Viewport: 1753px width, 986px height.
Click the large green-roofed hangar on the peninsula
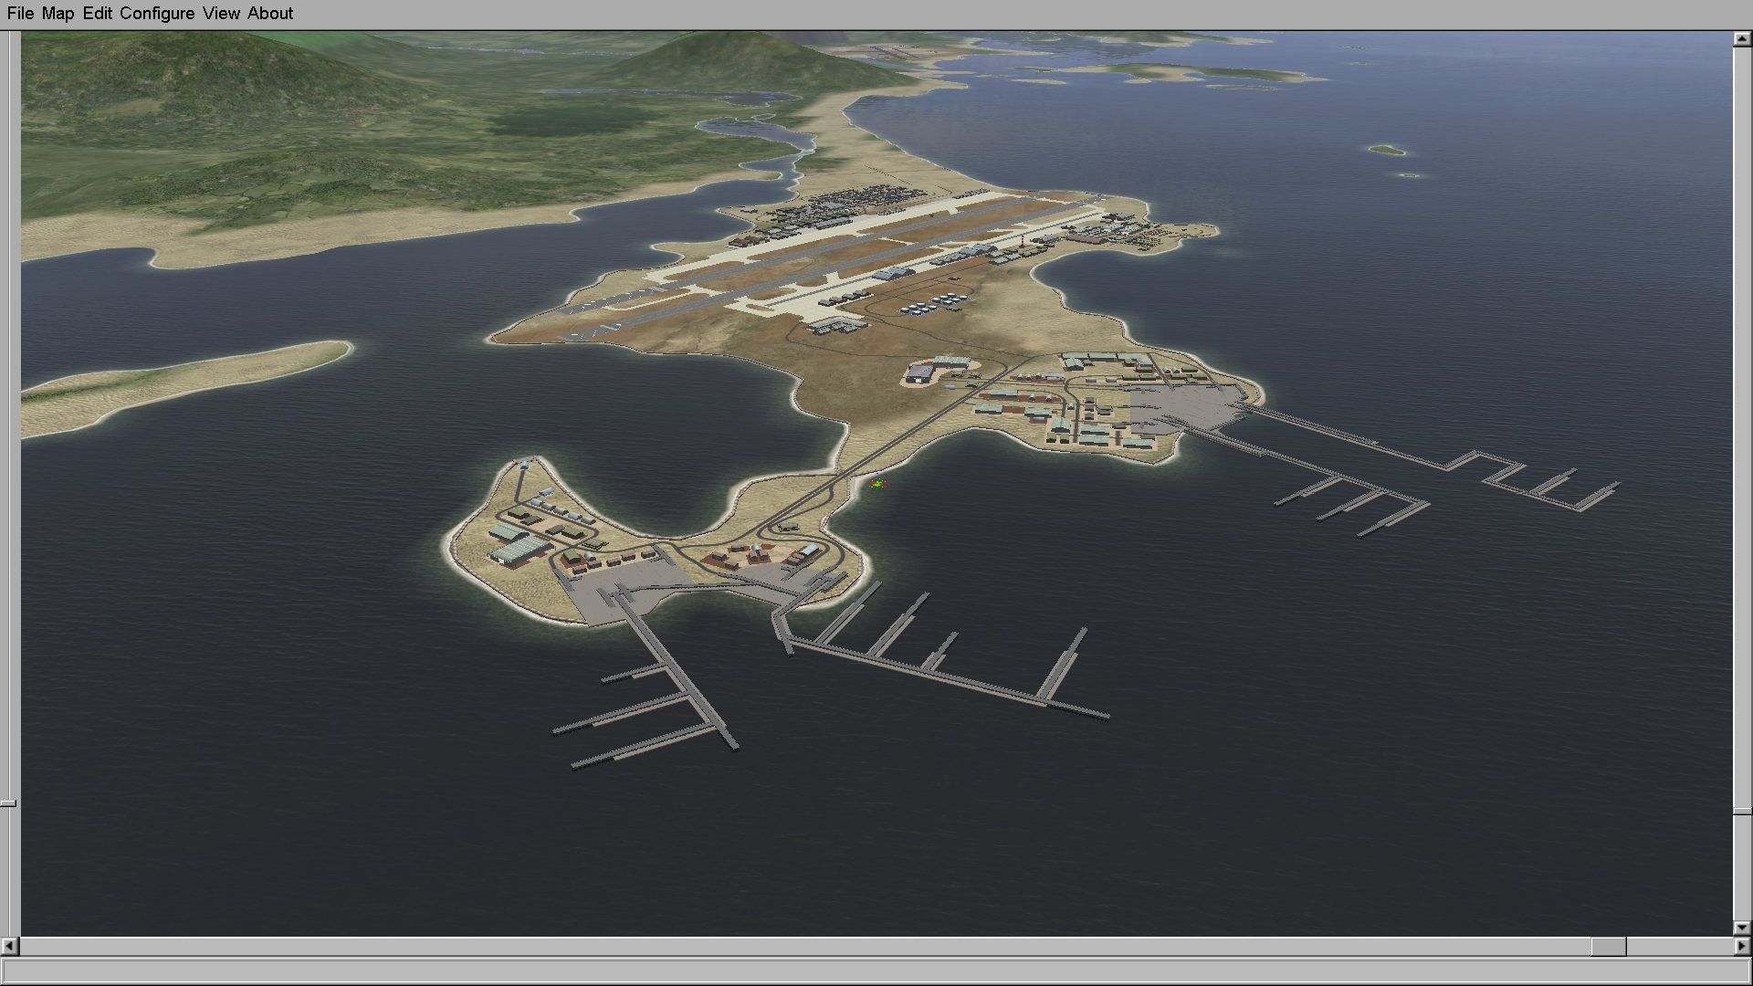coord(520,551)
